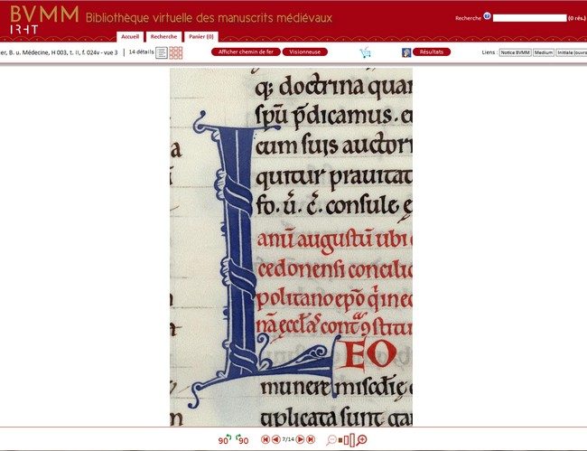Open the Recherche tab
Viewport: 587px width, 451px height.
(163, 36)
